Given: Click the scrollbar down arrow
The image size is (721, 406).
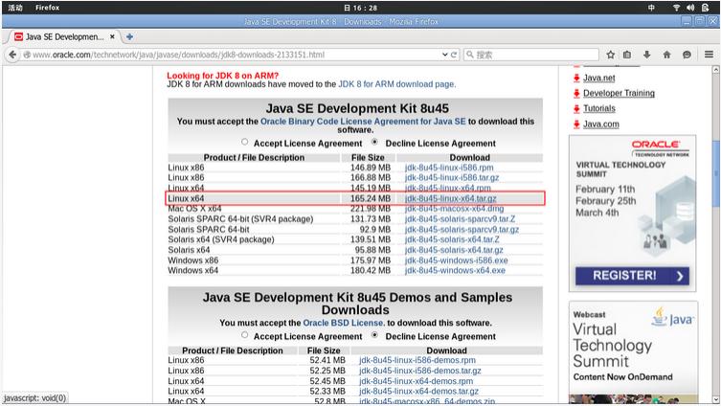Looking at the screenshot, I should tap(715, 399).
